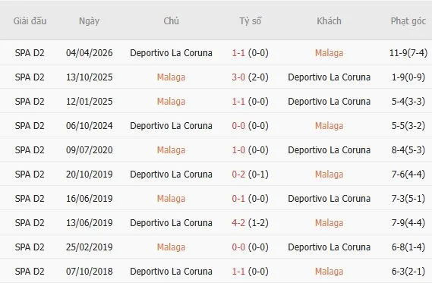Open Deportivo La Coruna in 04/04/2026 row
The image size is (432, 283).
tap(171, 53)
